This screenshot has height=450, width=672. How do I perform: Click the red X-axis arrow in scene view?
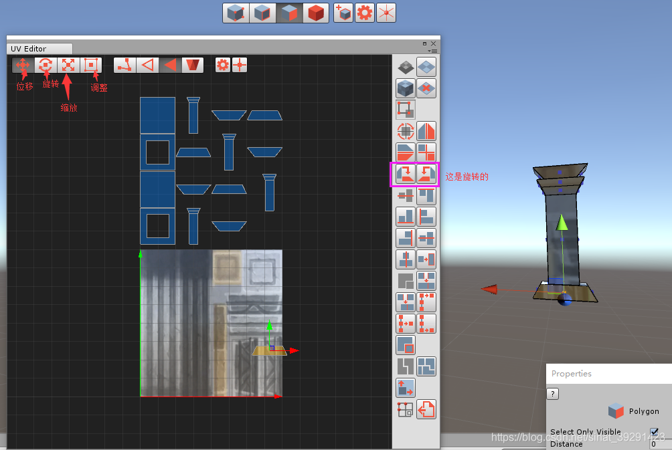tap(489, 290)
